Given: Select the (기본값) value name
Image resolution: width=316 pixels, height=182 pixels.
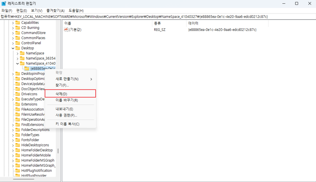Looking at the screenshot, I should [x=75, y=30].
